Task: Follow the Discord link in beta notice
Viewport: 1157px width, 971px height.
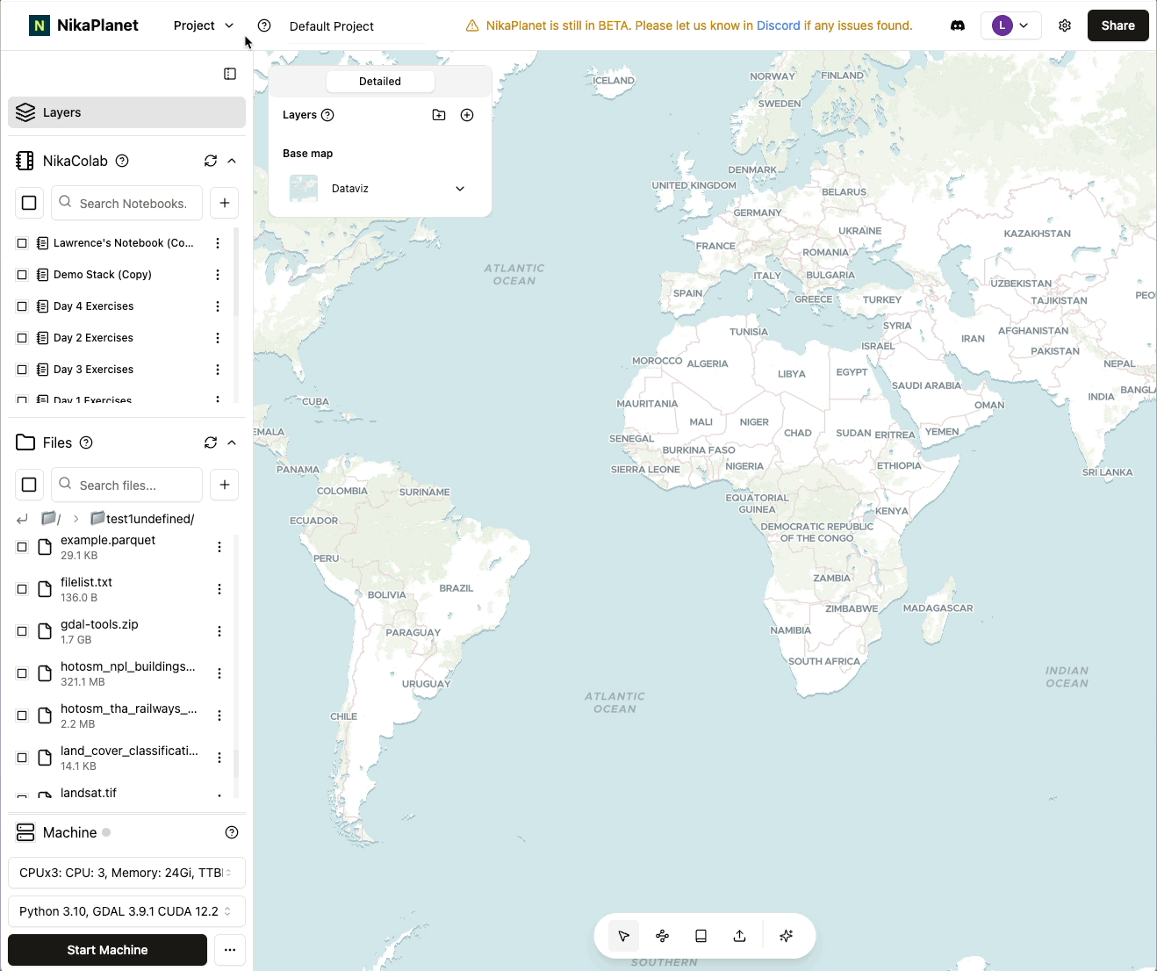Action: 779,25
